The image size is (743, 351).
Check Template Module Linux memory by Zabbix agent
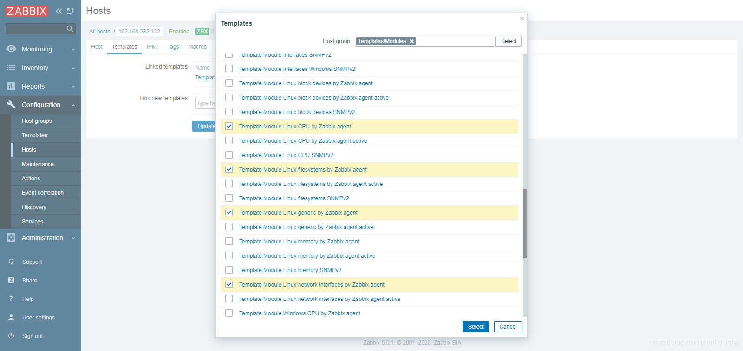click(x=229, y=241)
